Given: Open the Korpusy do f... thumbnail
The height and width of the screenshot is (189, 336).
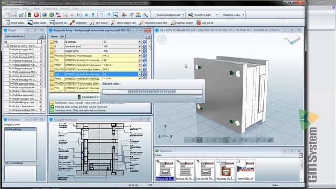Looking at the screenshot, I should (225, 170).
